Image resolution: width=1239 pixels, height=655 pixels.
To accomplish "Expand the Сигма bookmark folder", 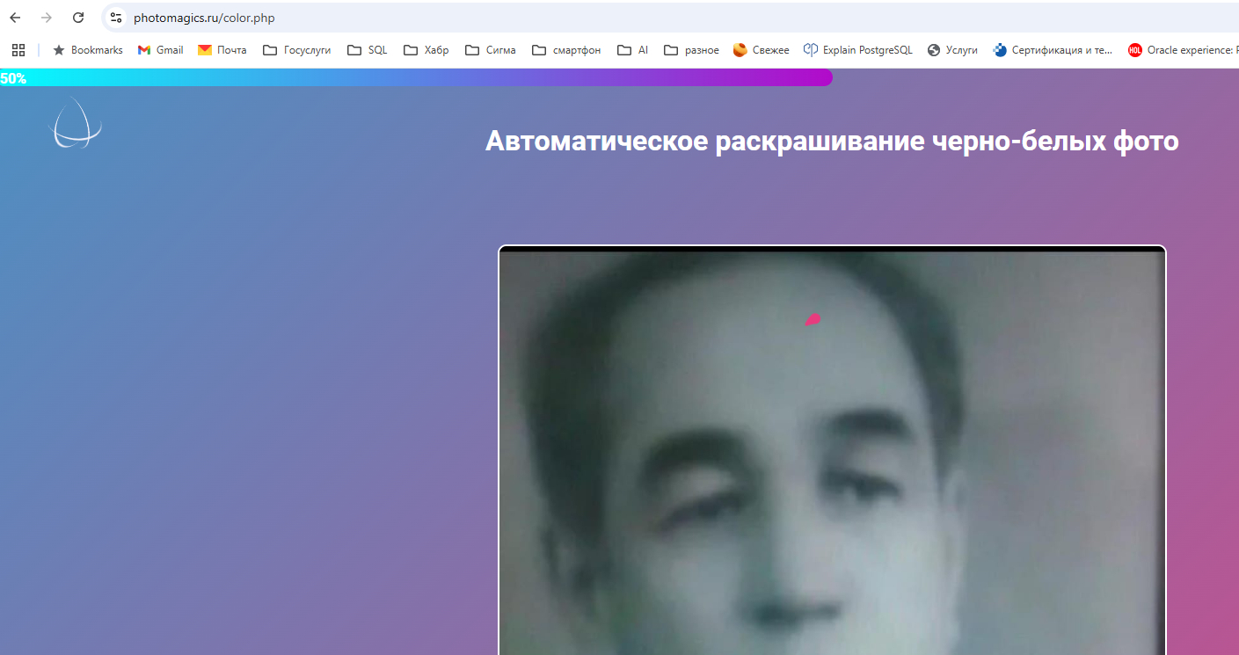I will pos(491,50).
